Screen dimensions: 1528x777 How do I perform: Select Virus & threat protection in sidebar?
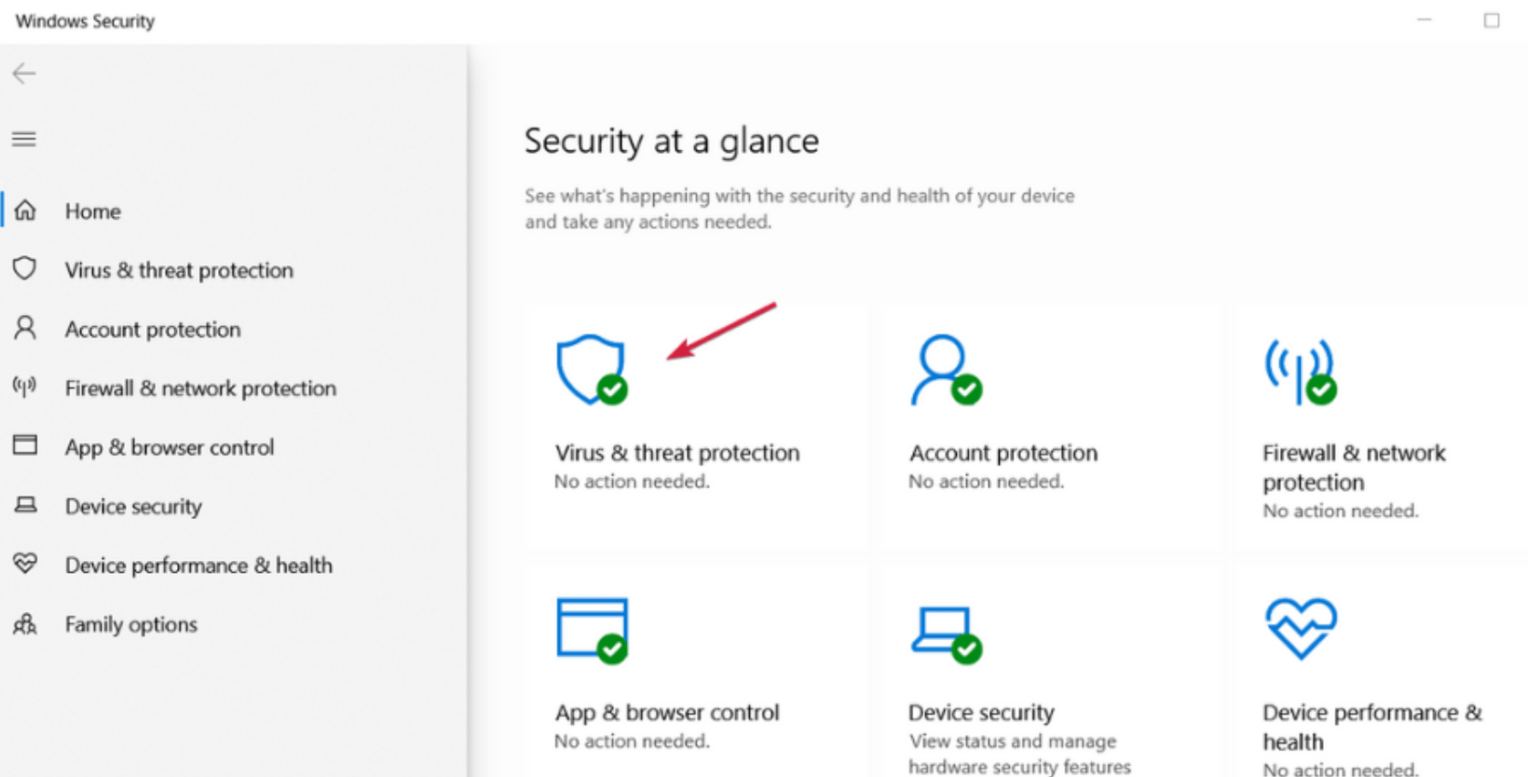point(179,270)
